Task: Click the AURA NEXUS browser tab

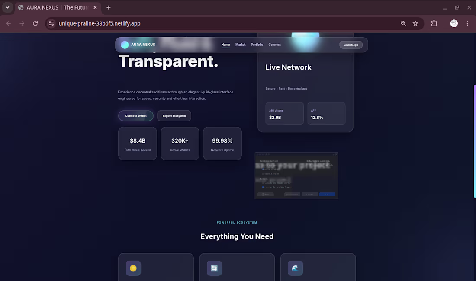Action: click(x=57, y=8)
